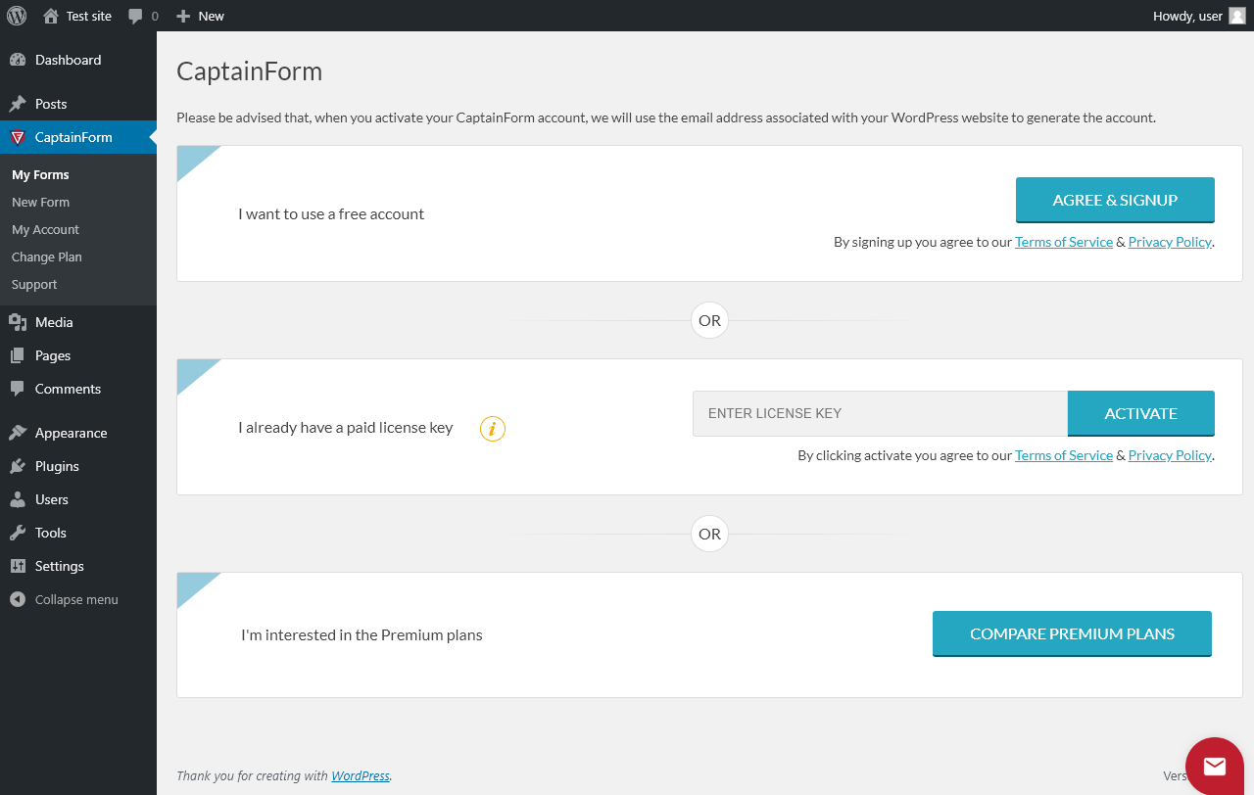Click the CaptainForm sidebar menu label
This screenshot has height=795, width=1254.
[x=73, y=137]
